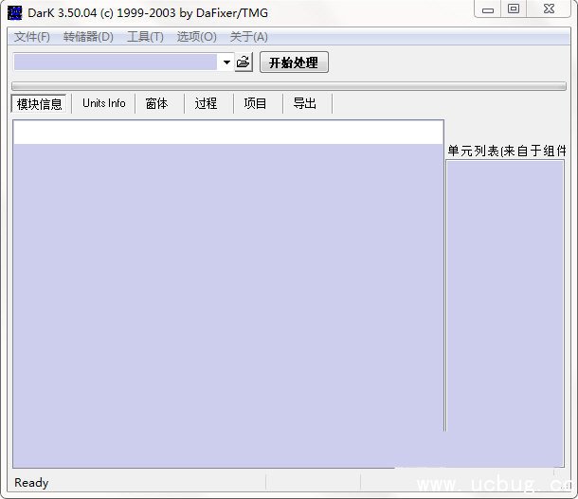578x499 pixels.
Task: Switch to the 模块信息 tab
Action: (40, 104)
